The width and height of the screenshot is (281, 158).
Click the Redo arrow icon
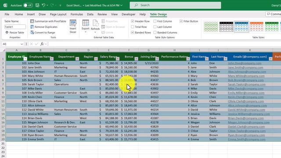point(52,5)
